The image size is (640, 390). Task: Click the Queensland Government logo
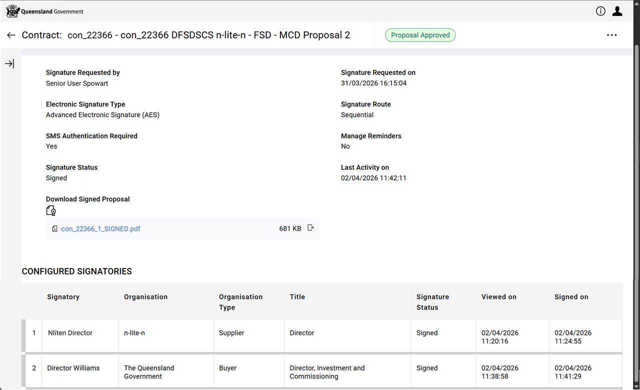pyautogui.click(x=44, y=11)
